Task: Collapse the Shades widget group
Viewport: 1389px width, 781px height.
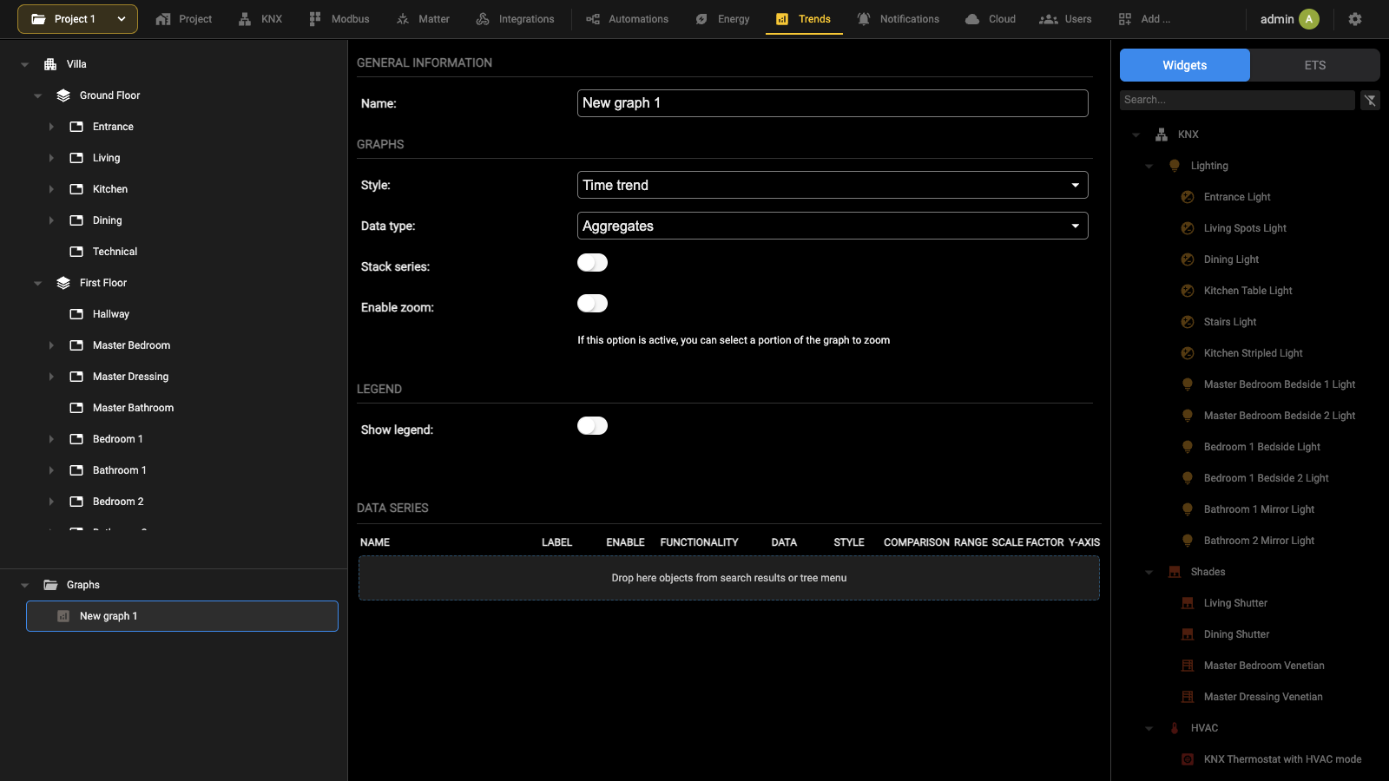Action: coord(1149,572)
